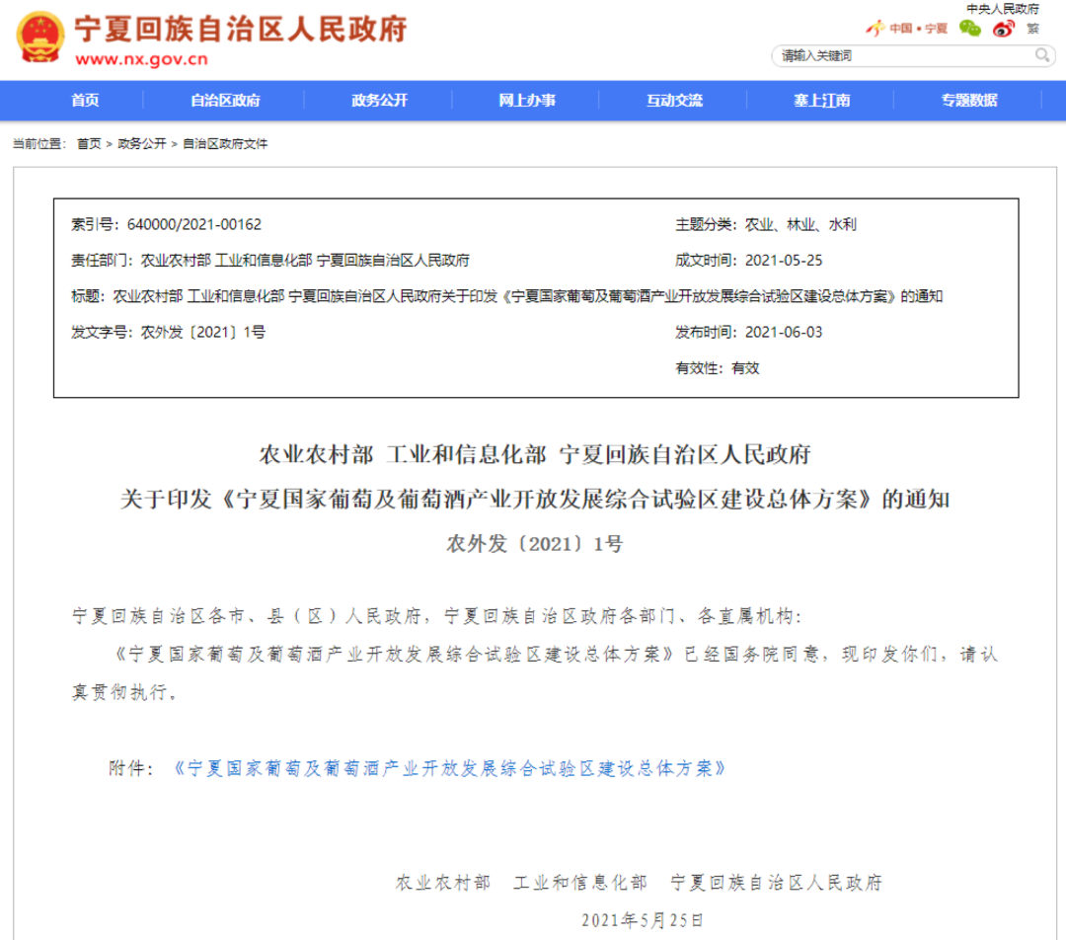Open the blue attachment link 宁夏国家葡萄及葡萄酒产业方案
This screenshot has height=940, width=1066.
tap(449, 767)
